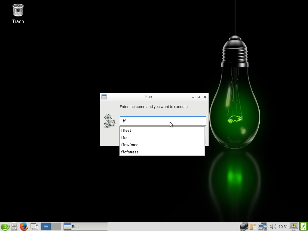Click the volume speaker icon

point(273,226)
